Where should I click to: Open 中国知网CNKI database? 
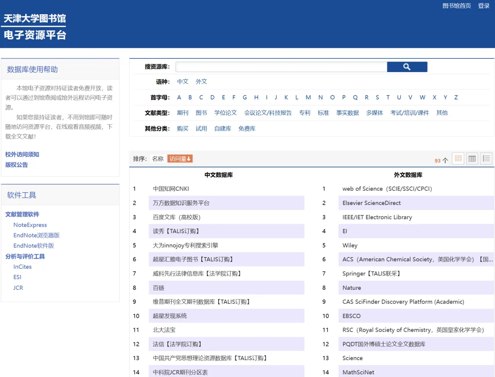(171, 189)
